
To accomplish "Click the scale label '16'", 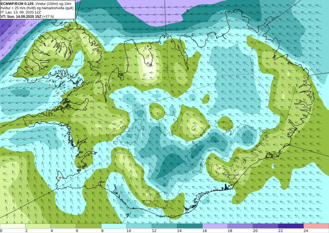I will (x=205, y=231).
